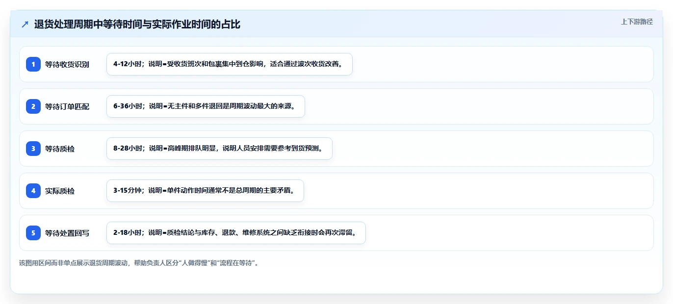This screenshot has height=304, width=673.
Task: Click the 上下游路径 label
Action: pos(637,22)
